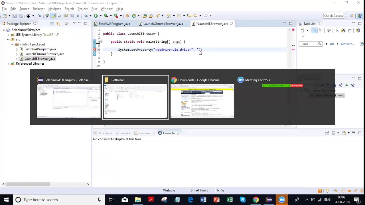Select LaunchChromeBrowser.java in Package Explorer
The height and width of the screenshot is (205, 365).
pyautogui.click(x=44, y=54)
